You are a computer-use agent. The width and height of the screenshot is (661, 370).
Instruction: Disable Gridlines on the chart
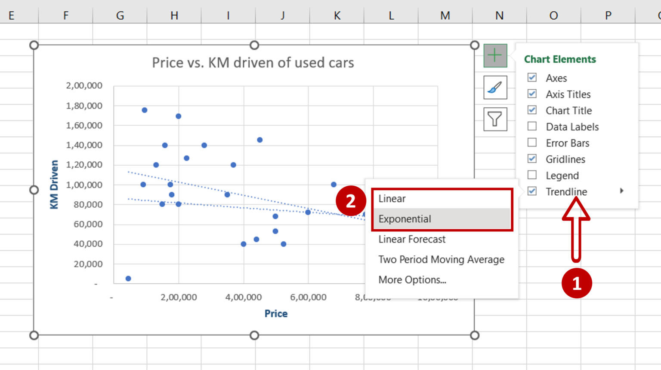point(532,158)
